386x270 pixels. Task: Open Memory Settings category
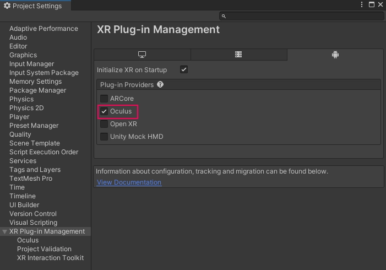(x=35, y=82)
